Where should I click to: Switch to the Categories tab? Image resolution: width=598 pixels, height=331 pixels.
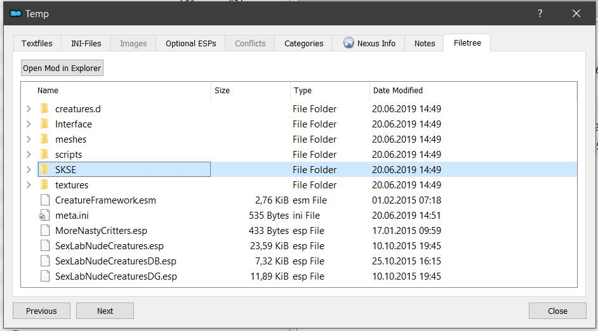coord(303,43)
